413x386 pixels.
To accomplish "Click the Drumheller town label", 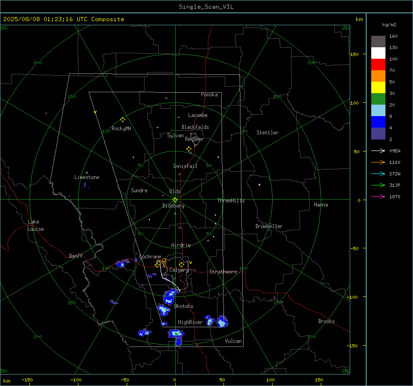I will pos(269,226).
